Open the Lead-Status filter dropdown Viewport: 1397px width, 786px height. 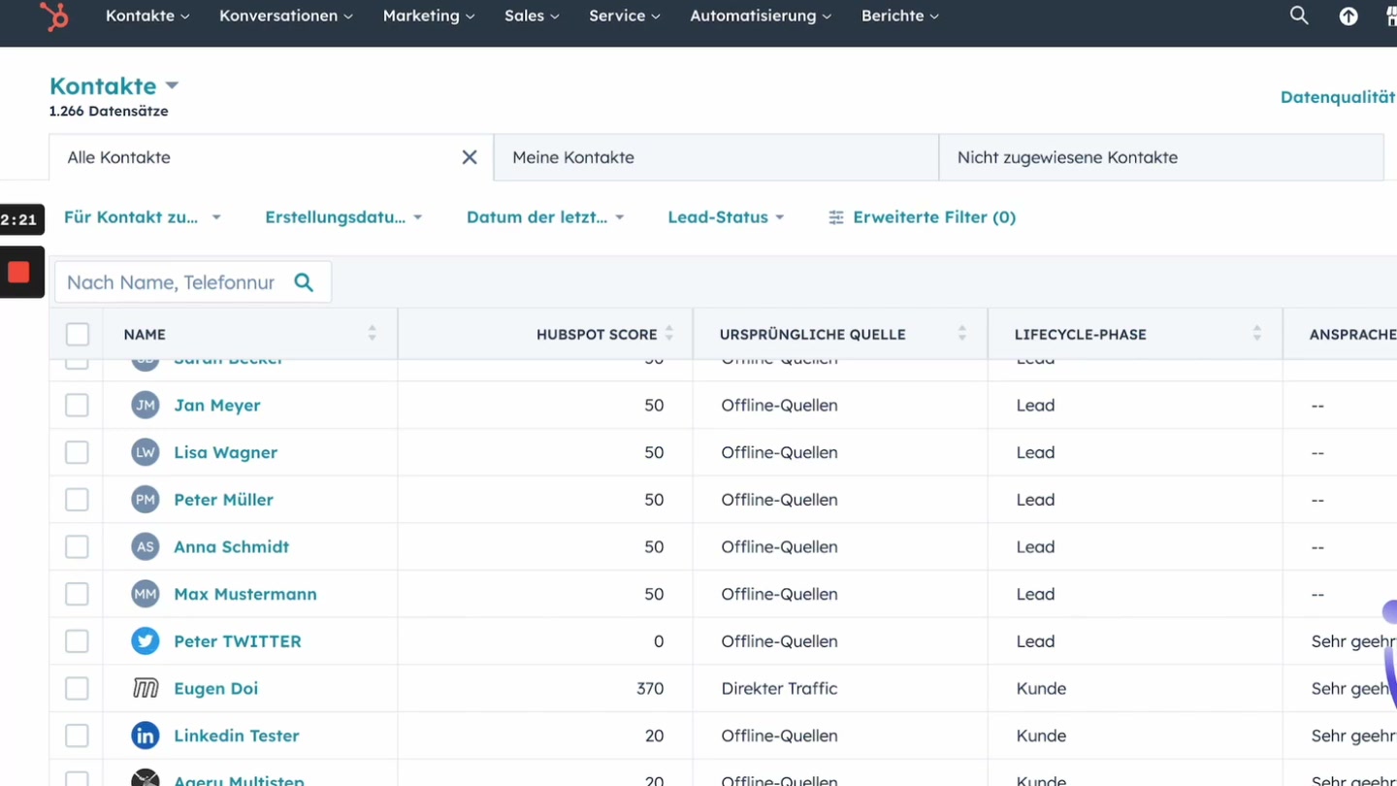coord(726,217)
